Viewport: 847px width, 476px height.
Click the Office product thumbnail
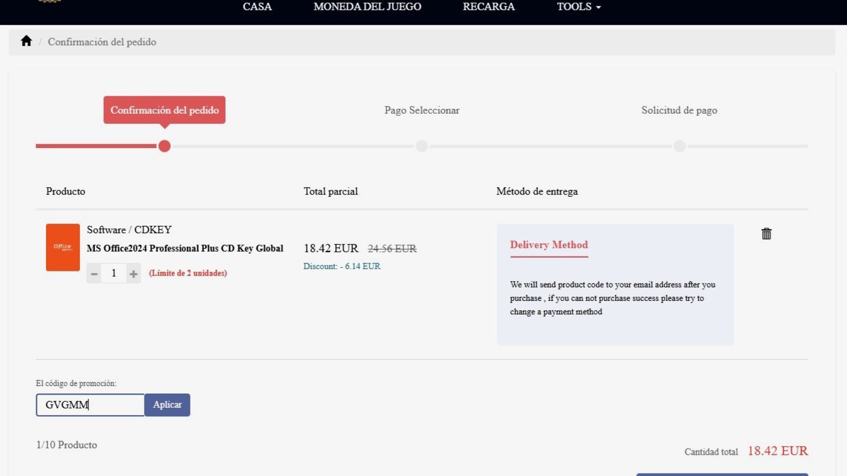click(x=63, y=248)
